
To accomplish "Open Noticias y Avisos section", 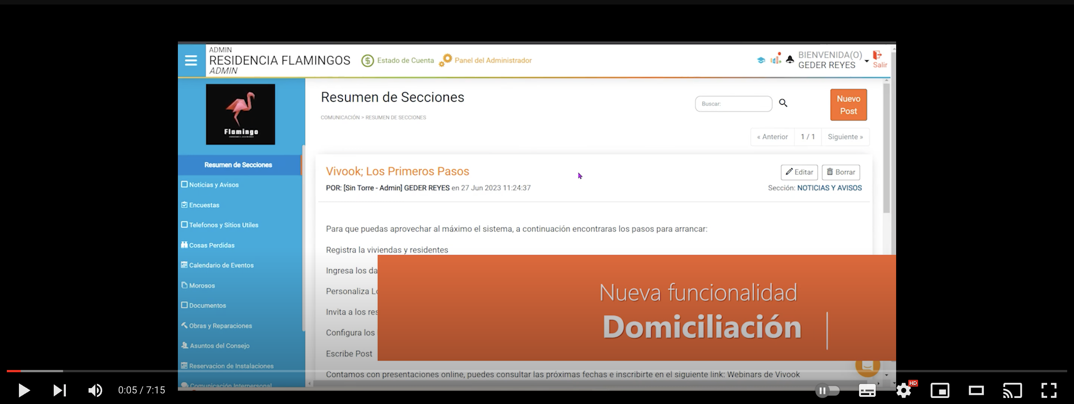I will pyautogui.click(x=213, y=185).
